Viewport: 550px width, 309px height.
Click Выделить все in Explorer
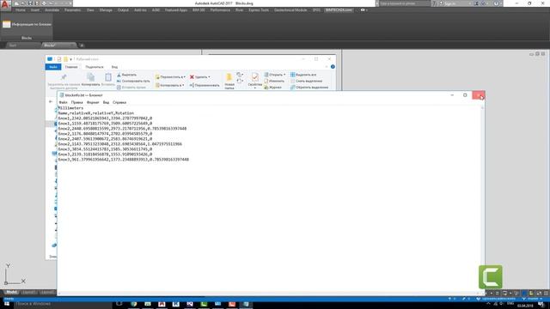303,75
